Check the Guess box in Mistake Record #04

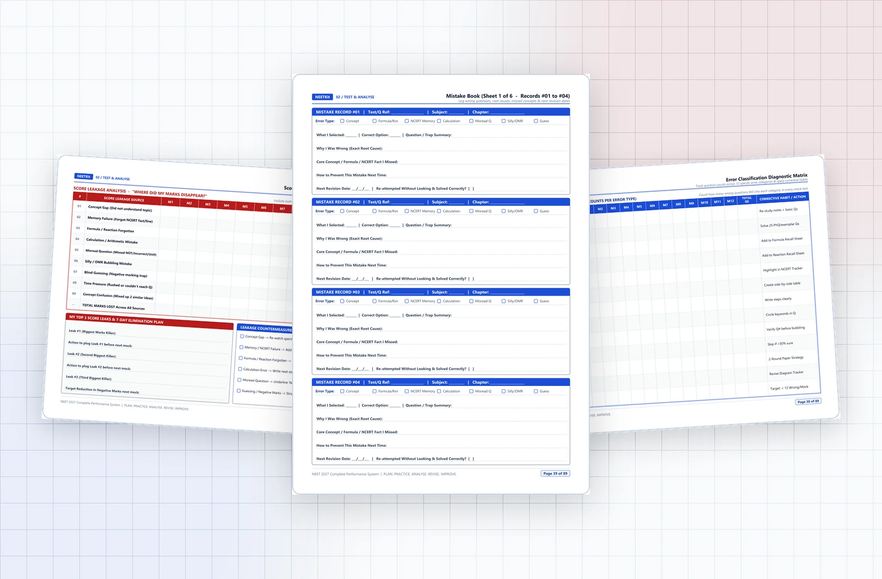coord(536,391)
